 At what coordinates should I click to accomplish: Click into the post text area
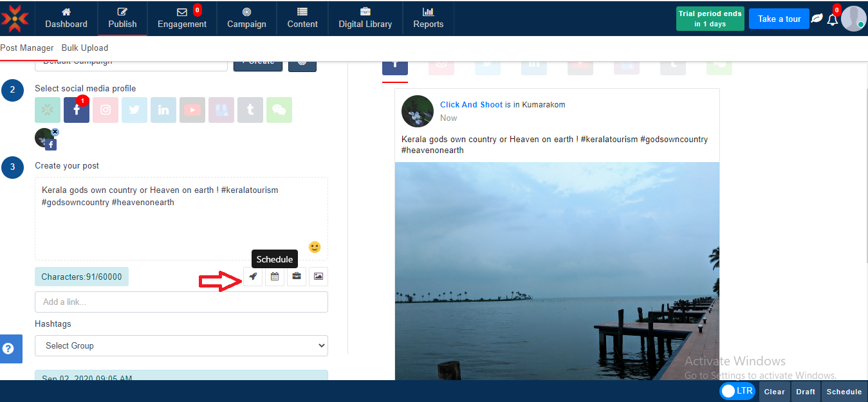tap(181, 219)
